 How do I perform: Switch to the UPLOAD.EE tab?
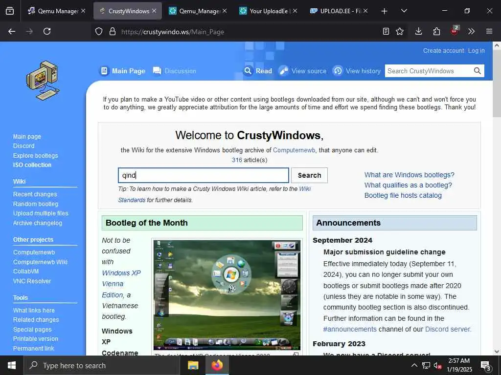coord(339,11)
